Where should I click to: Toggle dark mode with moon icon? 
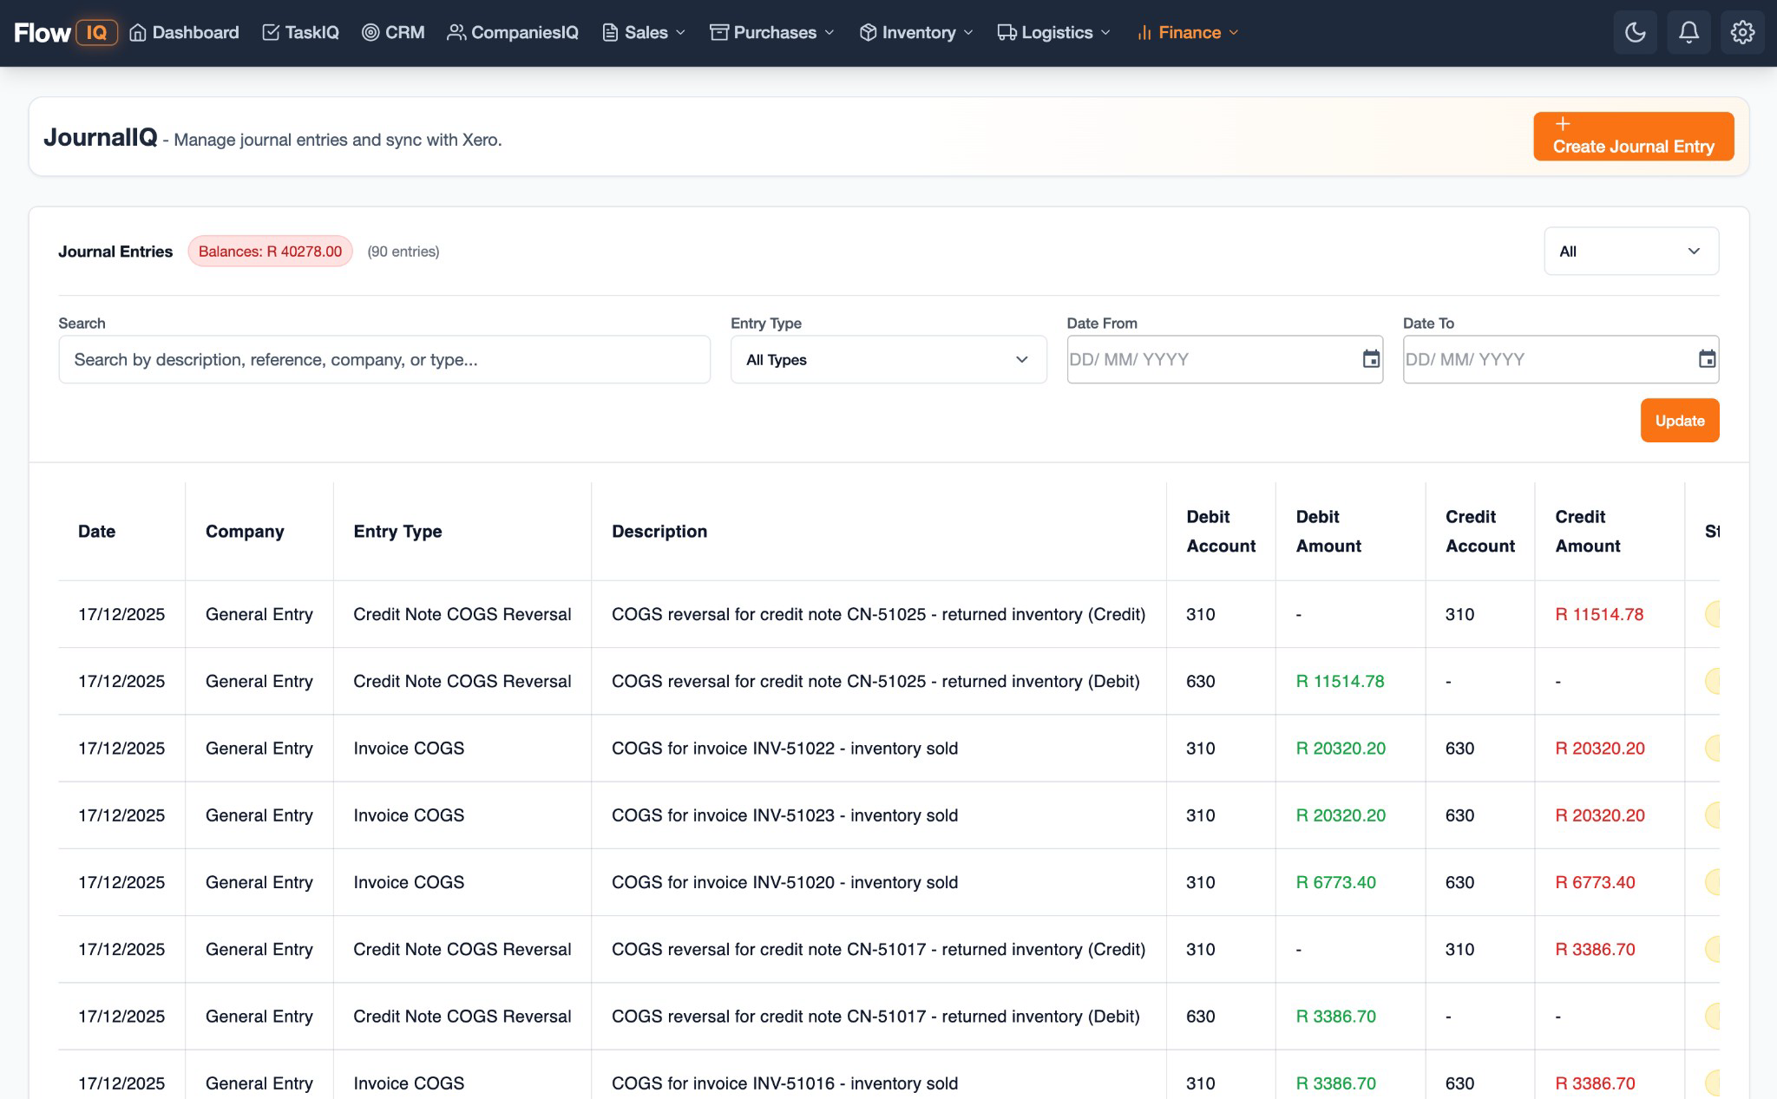click(1635, 33)
